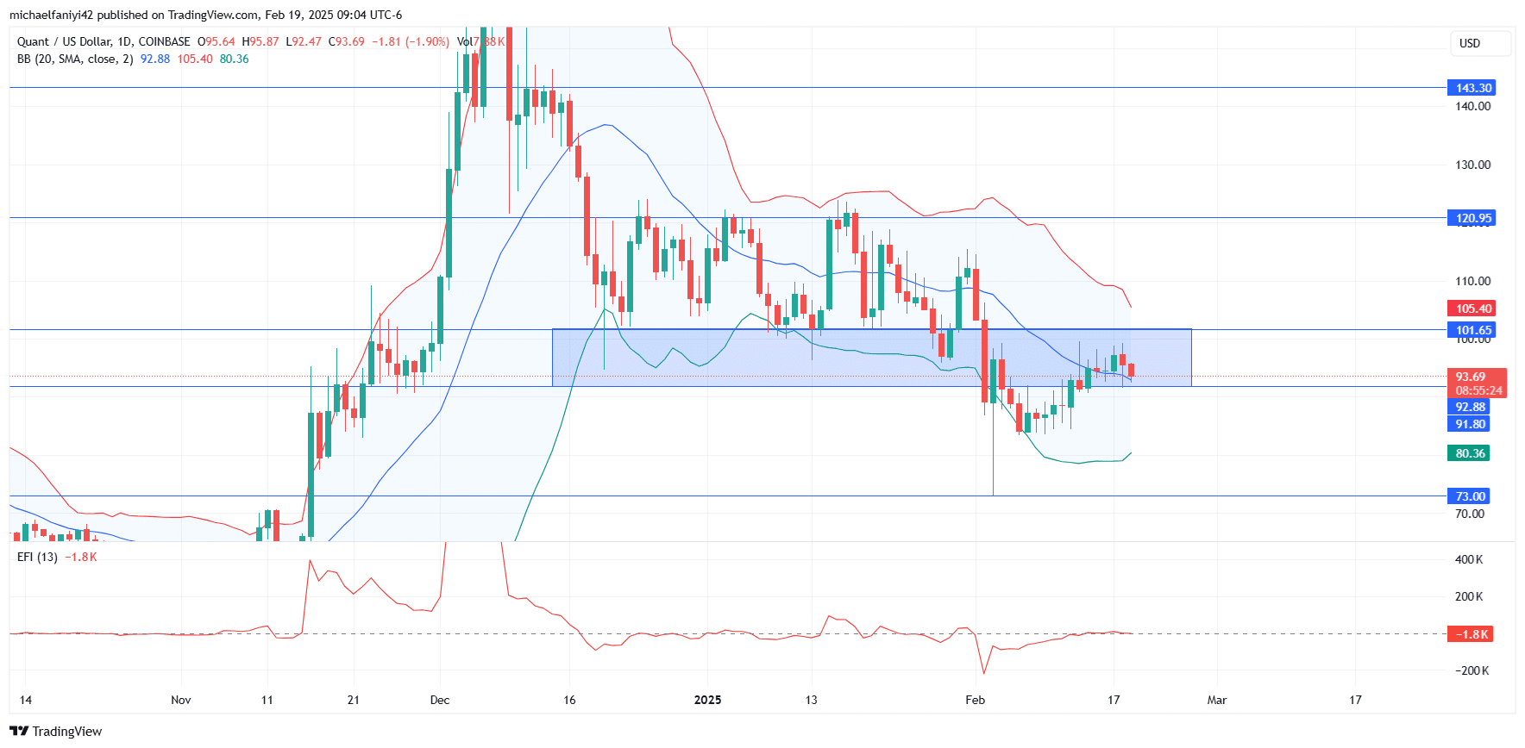Select the 91.80 price level label
This screenshot has height=748, width=1525.
[x=1469, y=424]
